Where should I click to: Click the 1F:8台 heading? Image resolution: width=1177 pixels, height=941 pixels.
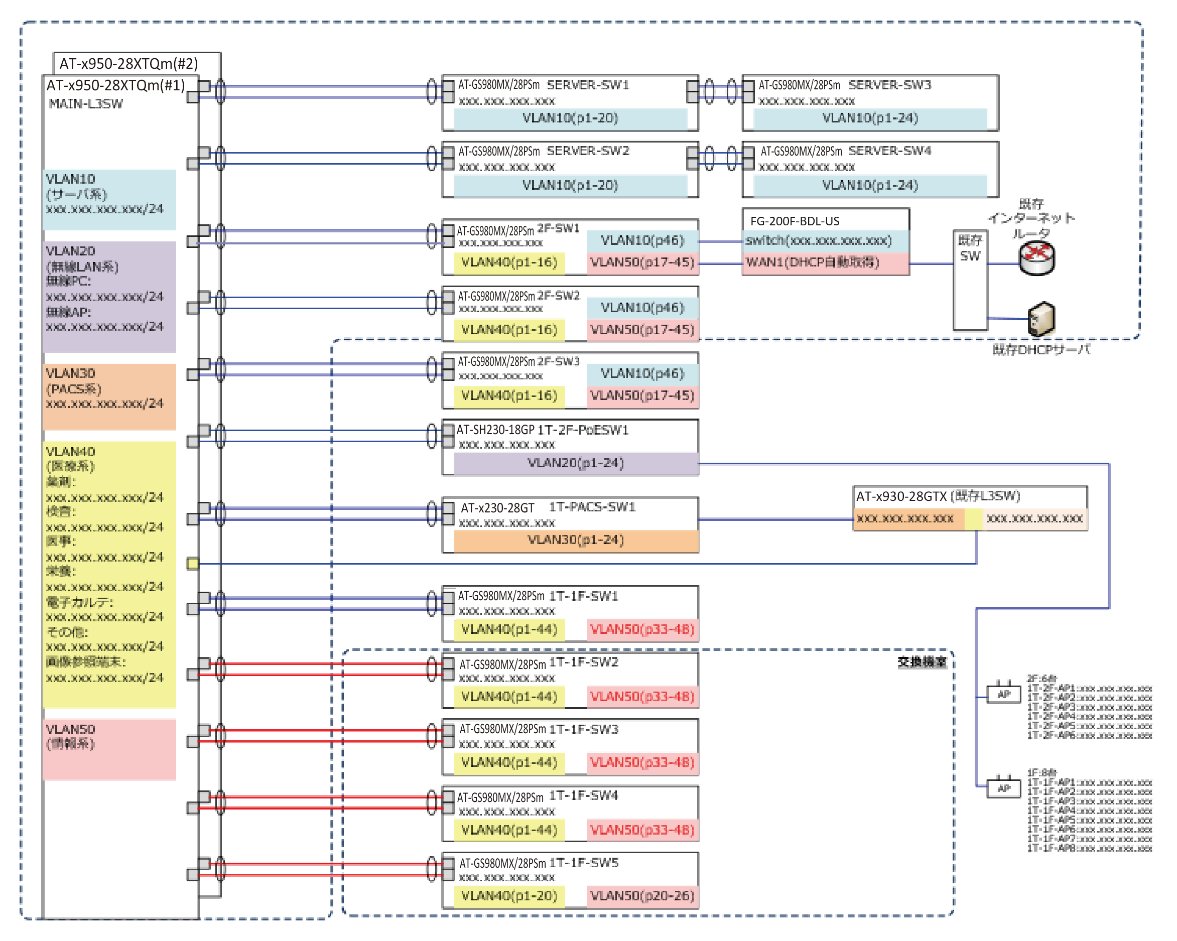pyautogui.click(x=1041, y=773)
